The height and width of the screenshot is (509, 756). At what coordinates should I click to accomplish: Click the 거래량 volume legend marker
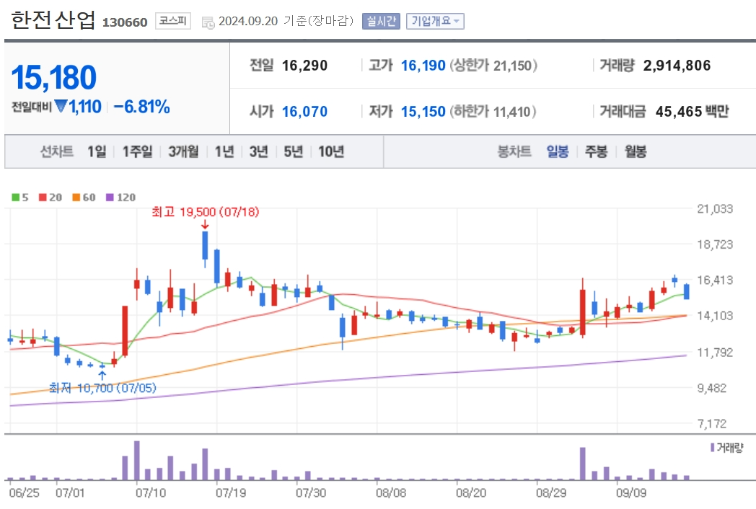[713, 448]
